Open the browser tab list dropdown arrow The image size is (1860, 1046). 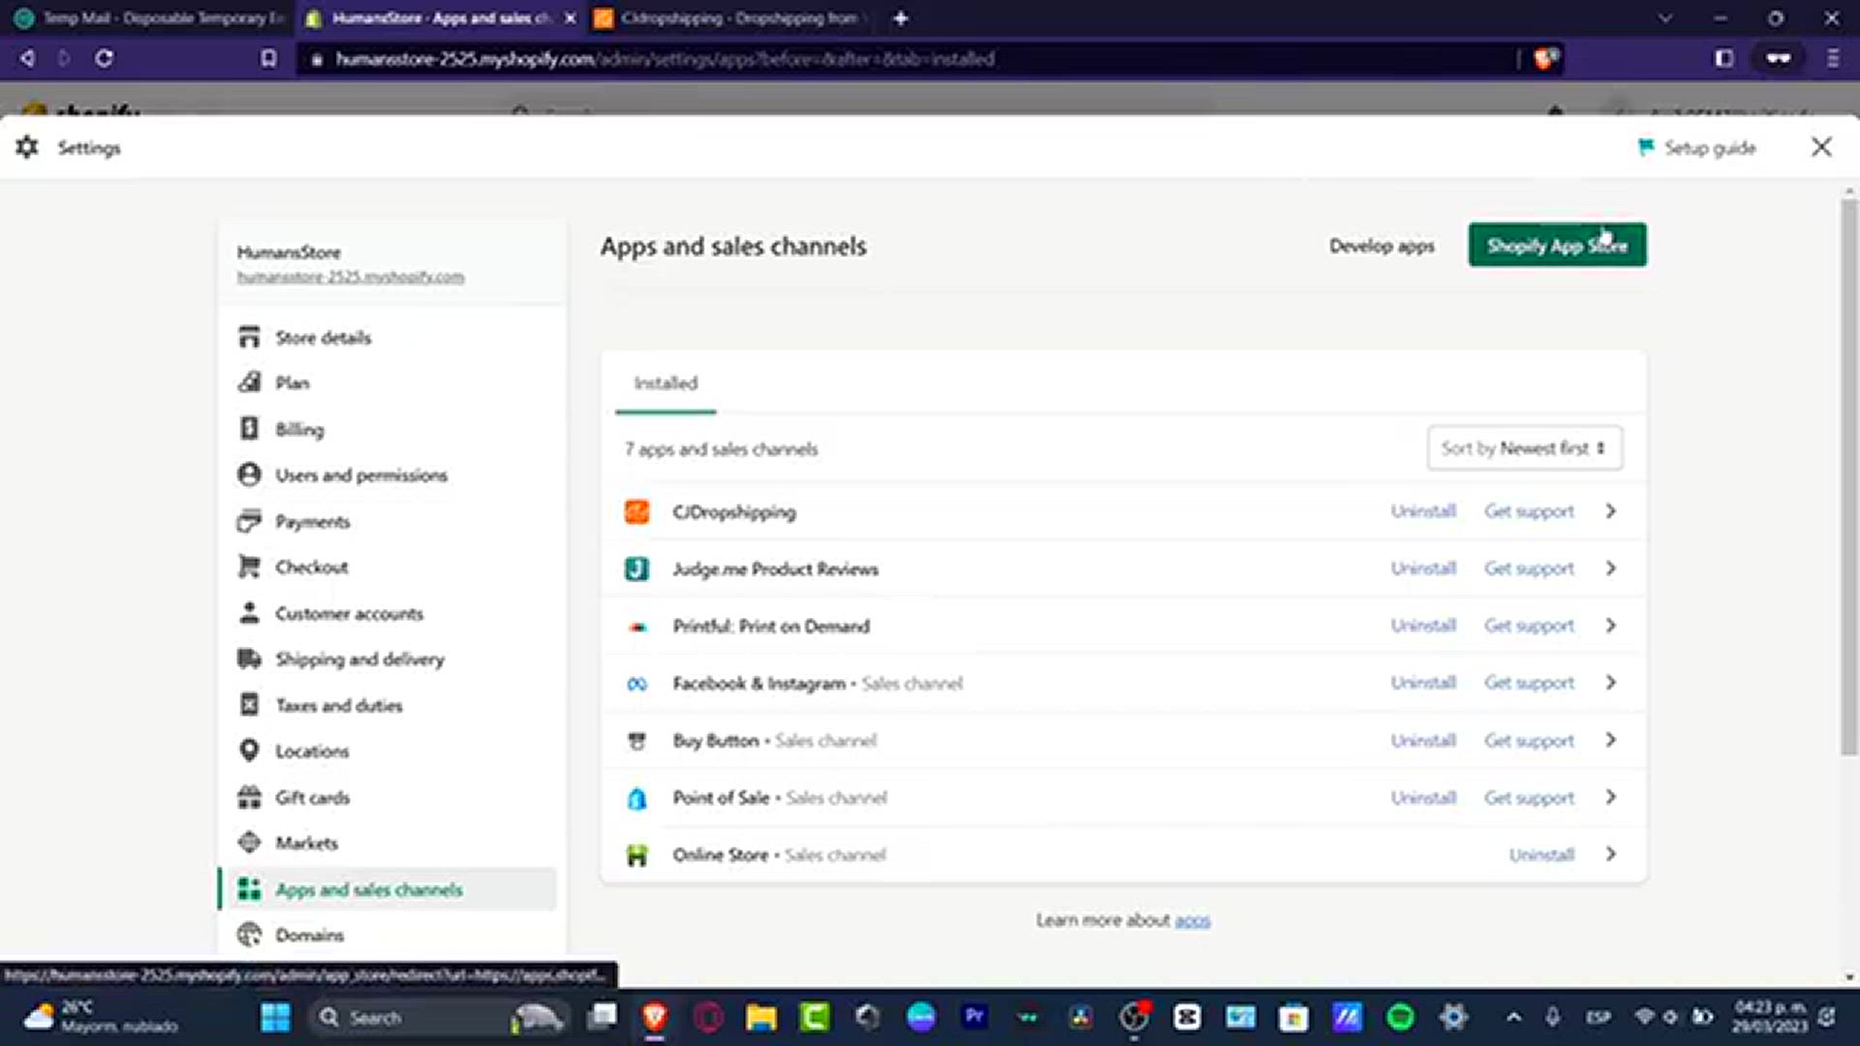[x=1665, y=18]
